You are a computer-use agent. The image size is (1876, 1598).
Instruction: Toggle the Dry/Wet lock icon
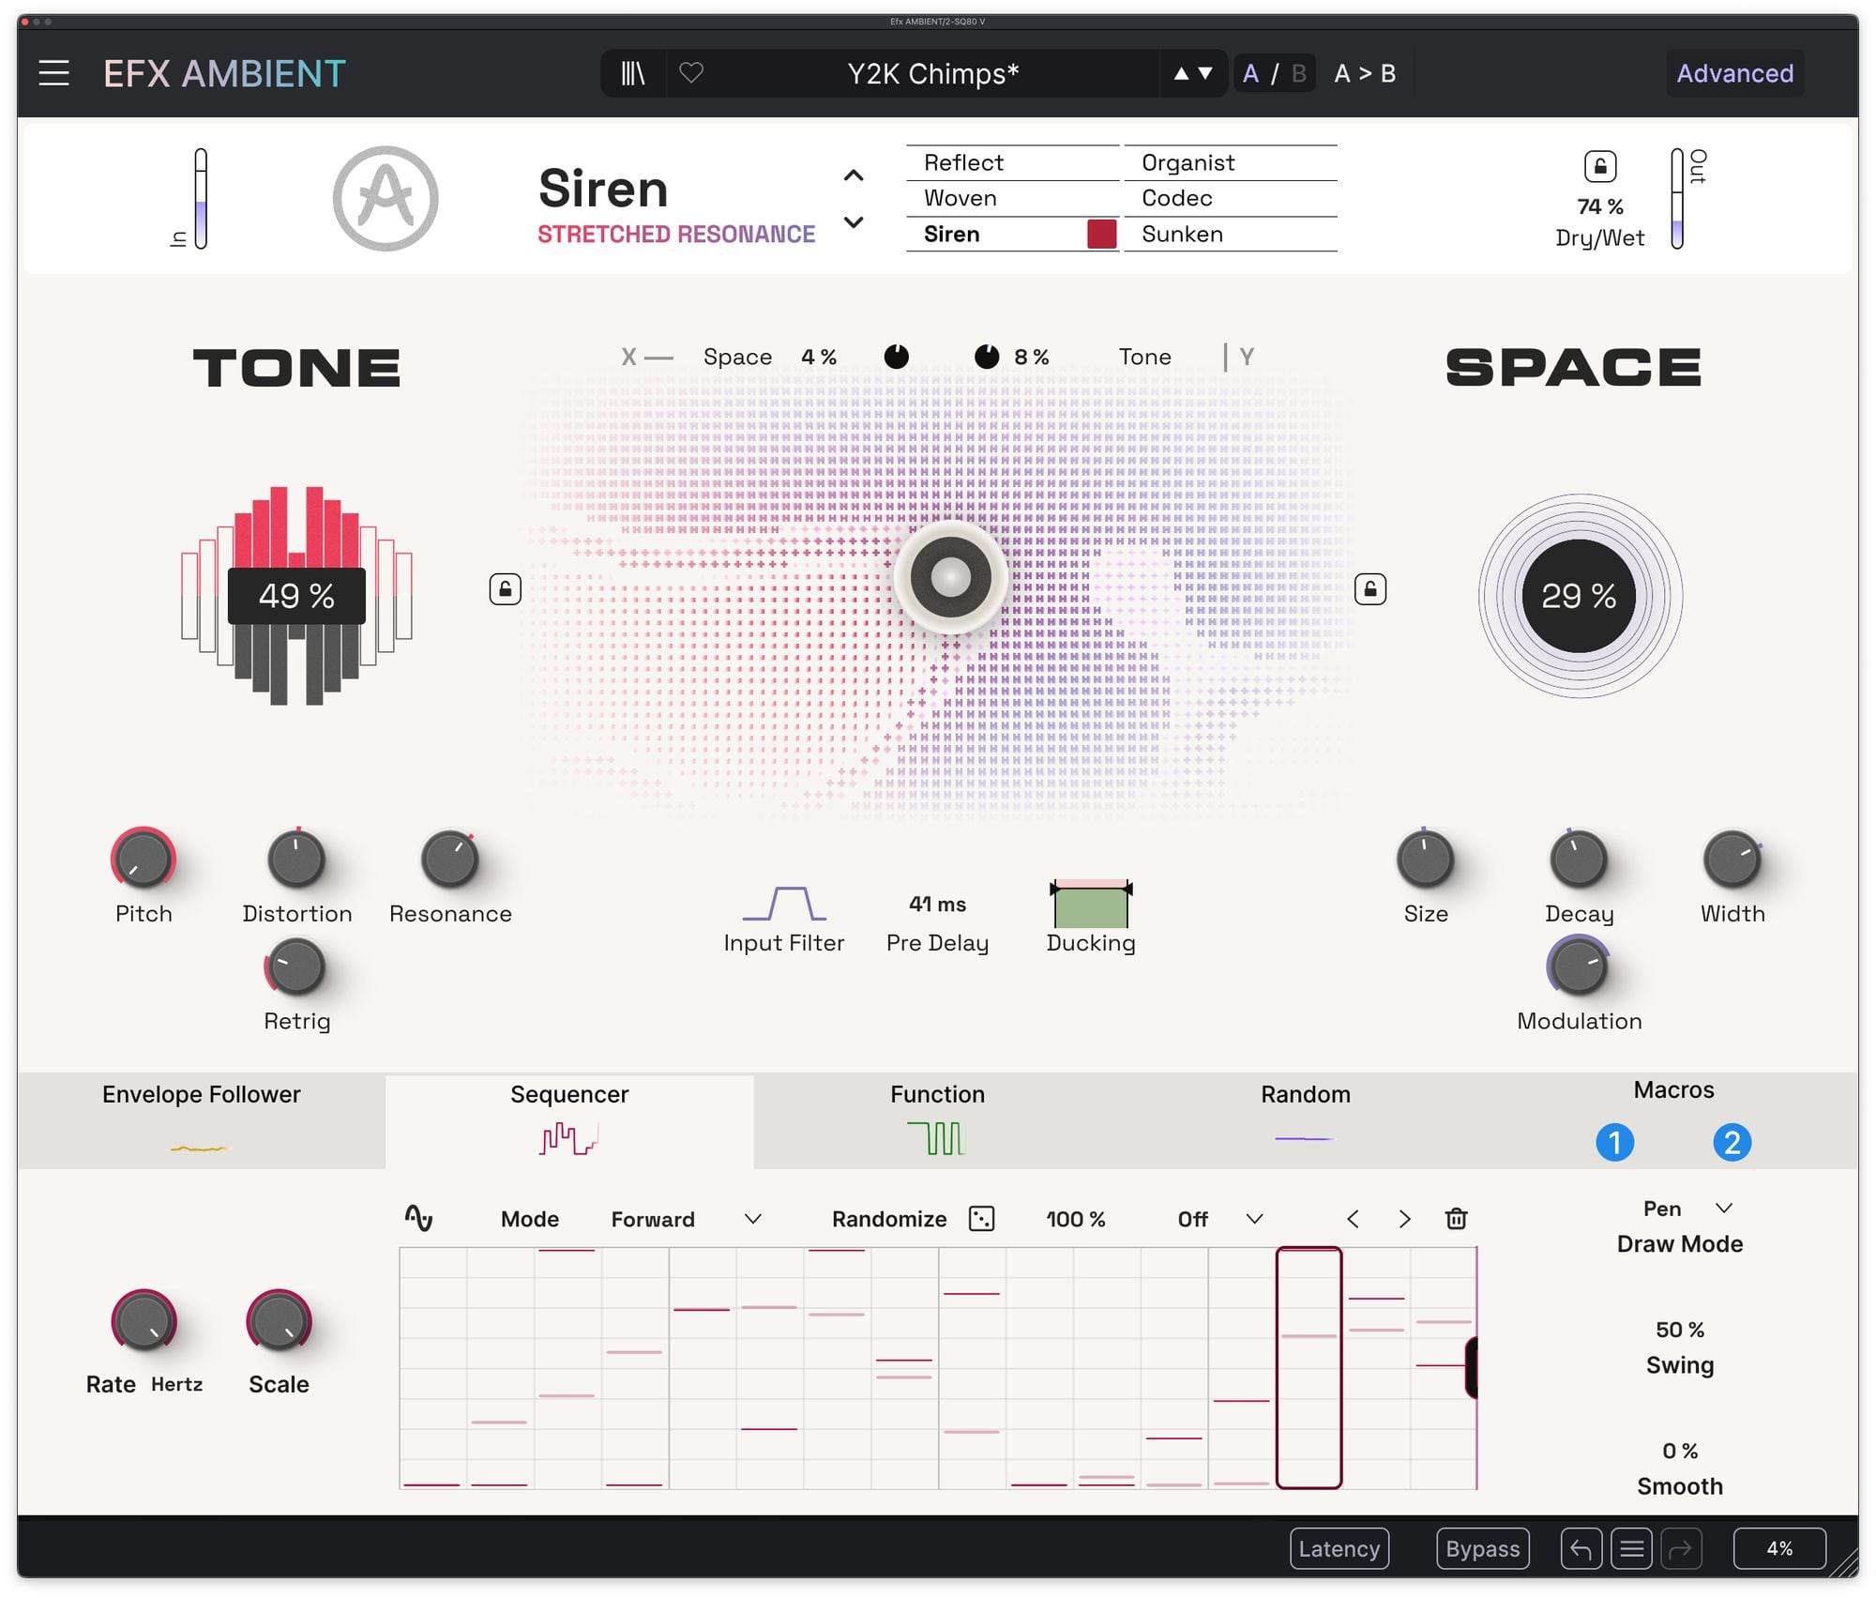pyautogui.click(x=1598, y=165)
